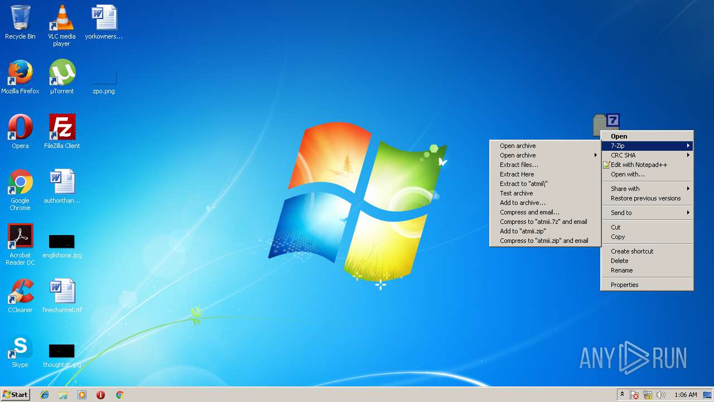Select the yorkowners Word document icon

(104, 22)
